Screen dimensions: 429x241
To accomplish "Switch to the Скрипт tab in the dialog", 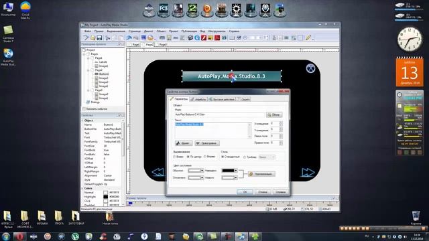I will [243, 100].
